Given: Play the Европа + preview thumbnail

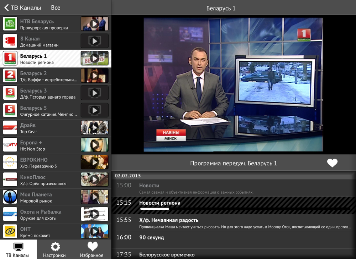Looking at the screenshot, I should tap(95, 145).
